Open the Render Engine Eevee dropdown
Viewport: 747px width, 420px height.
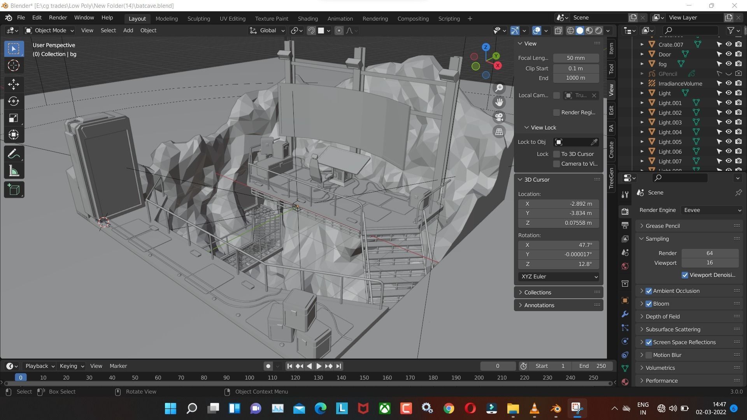tap(712, 210)
